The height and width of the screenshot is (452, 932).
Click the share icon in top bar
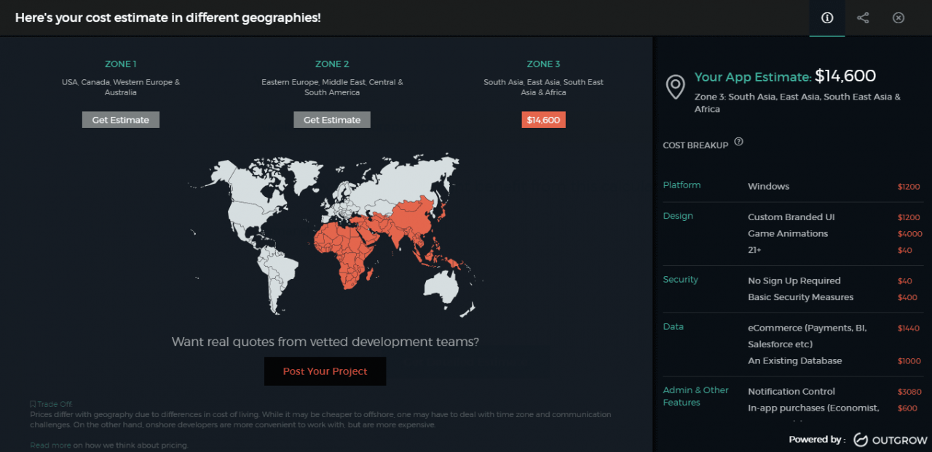(x=863, y=18)
